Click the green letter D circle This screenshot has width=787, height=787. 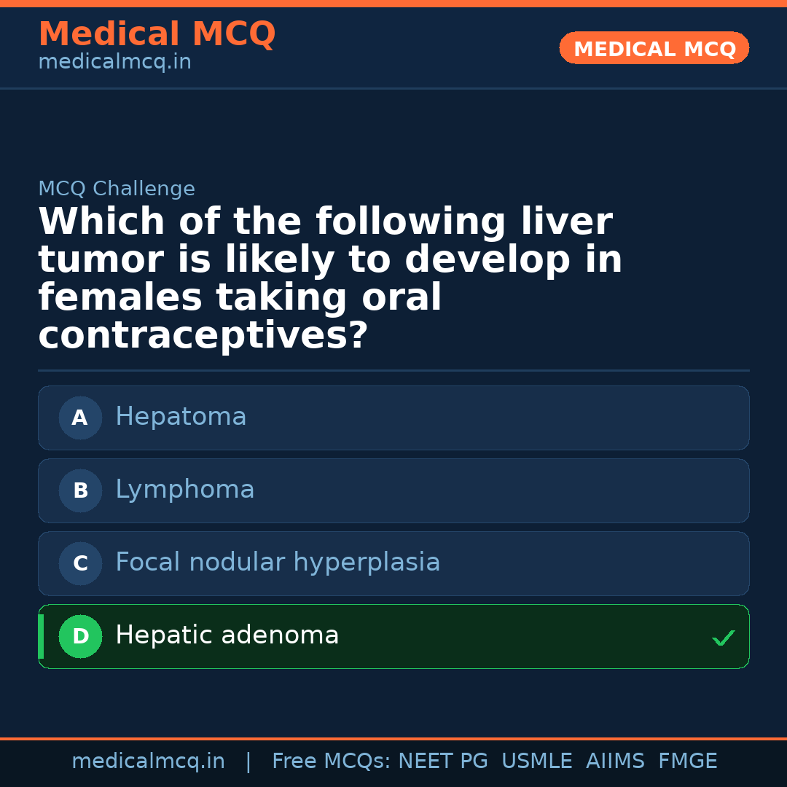[80, 637]
